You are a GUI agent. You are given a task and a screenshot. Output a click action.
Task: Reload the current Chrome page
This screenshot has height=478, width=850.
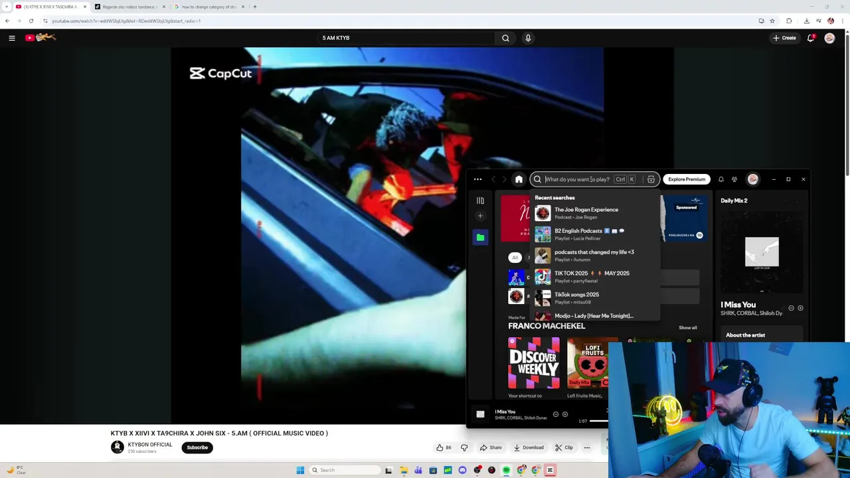click(31, 21)
